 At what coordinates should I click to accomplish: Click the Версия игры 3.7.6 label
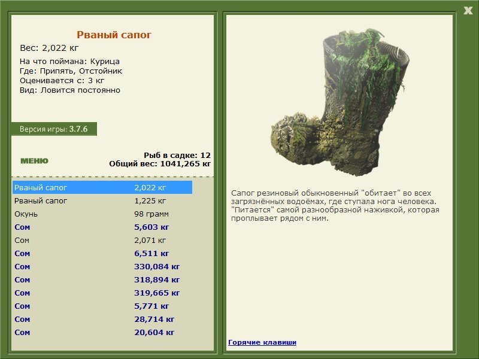pos(54,129)
